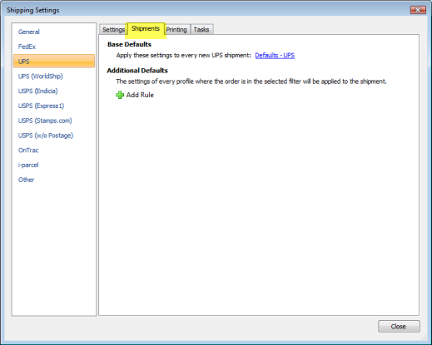Select the Shipments tab
432x345 pixels.
(x=146, y=28)
